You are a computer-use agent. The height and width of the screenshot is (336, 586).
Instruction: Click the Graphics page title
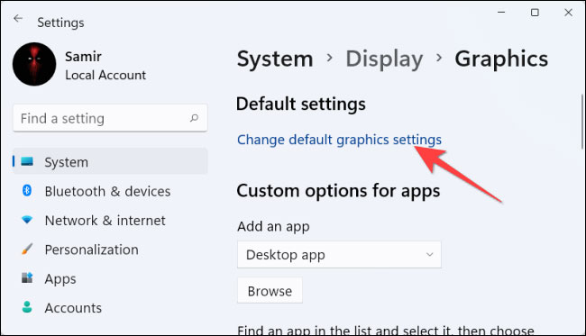(501, 59)
